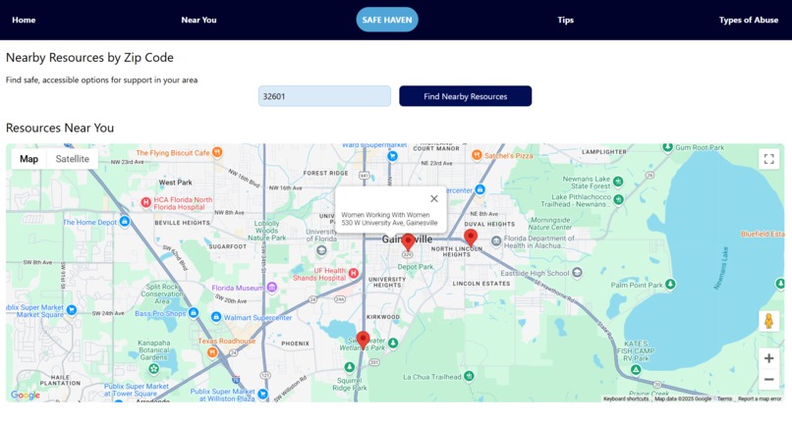Image resolution: width=792 pixels, height=425 pixels.
Task: Select red marker under Gainesville label
Action: click(x=408, y=242)
